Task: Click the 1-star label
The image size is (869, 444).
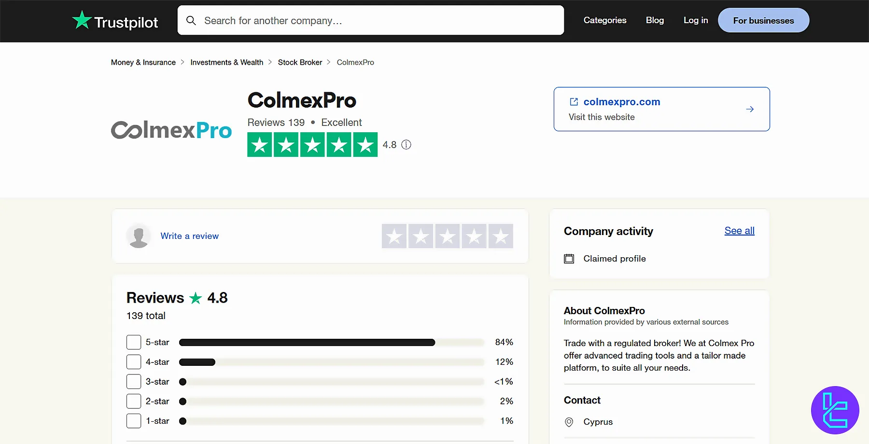Action: pyautogui.click(x=157, y=421)
